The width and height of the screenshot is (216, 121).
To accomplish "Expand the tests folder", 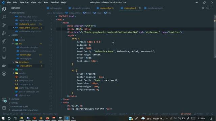I will 21,70.
